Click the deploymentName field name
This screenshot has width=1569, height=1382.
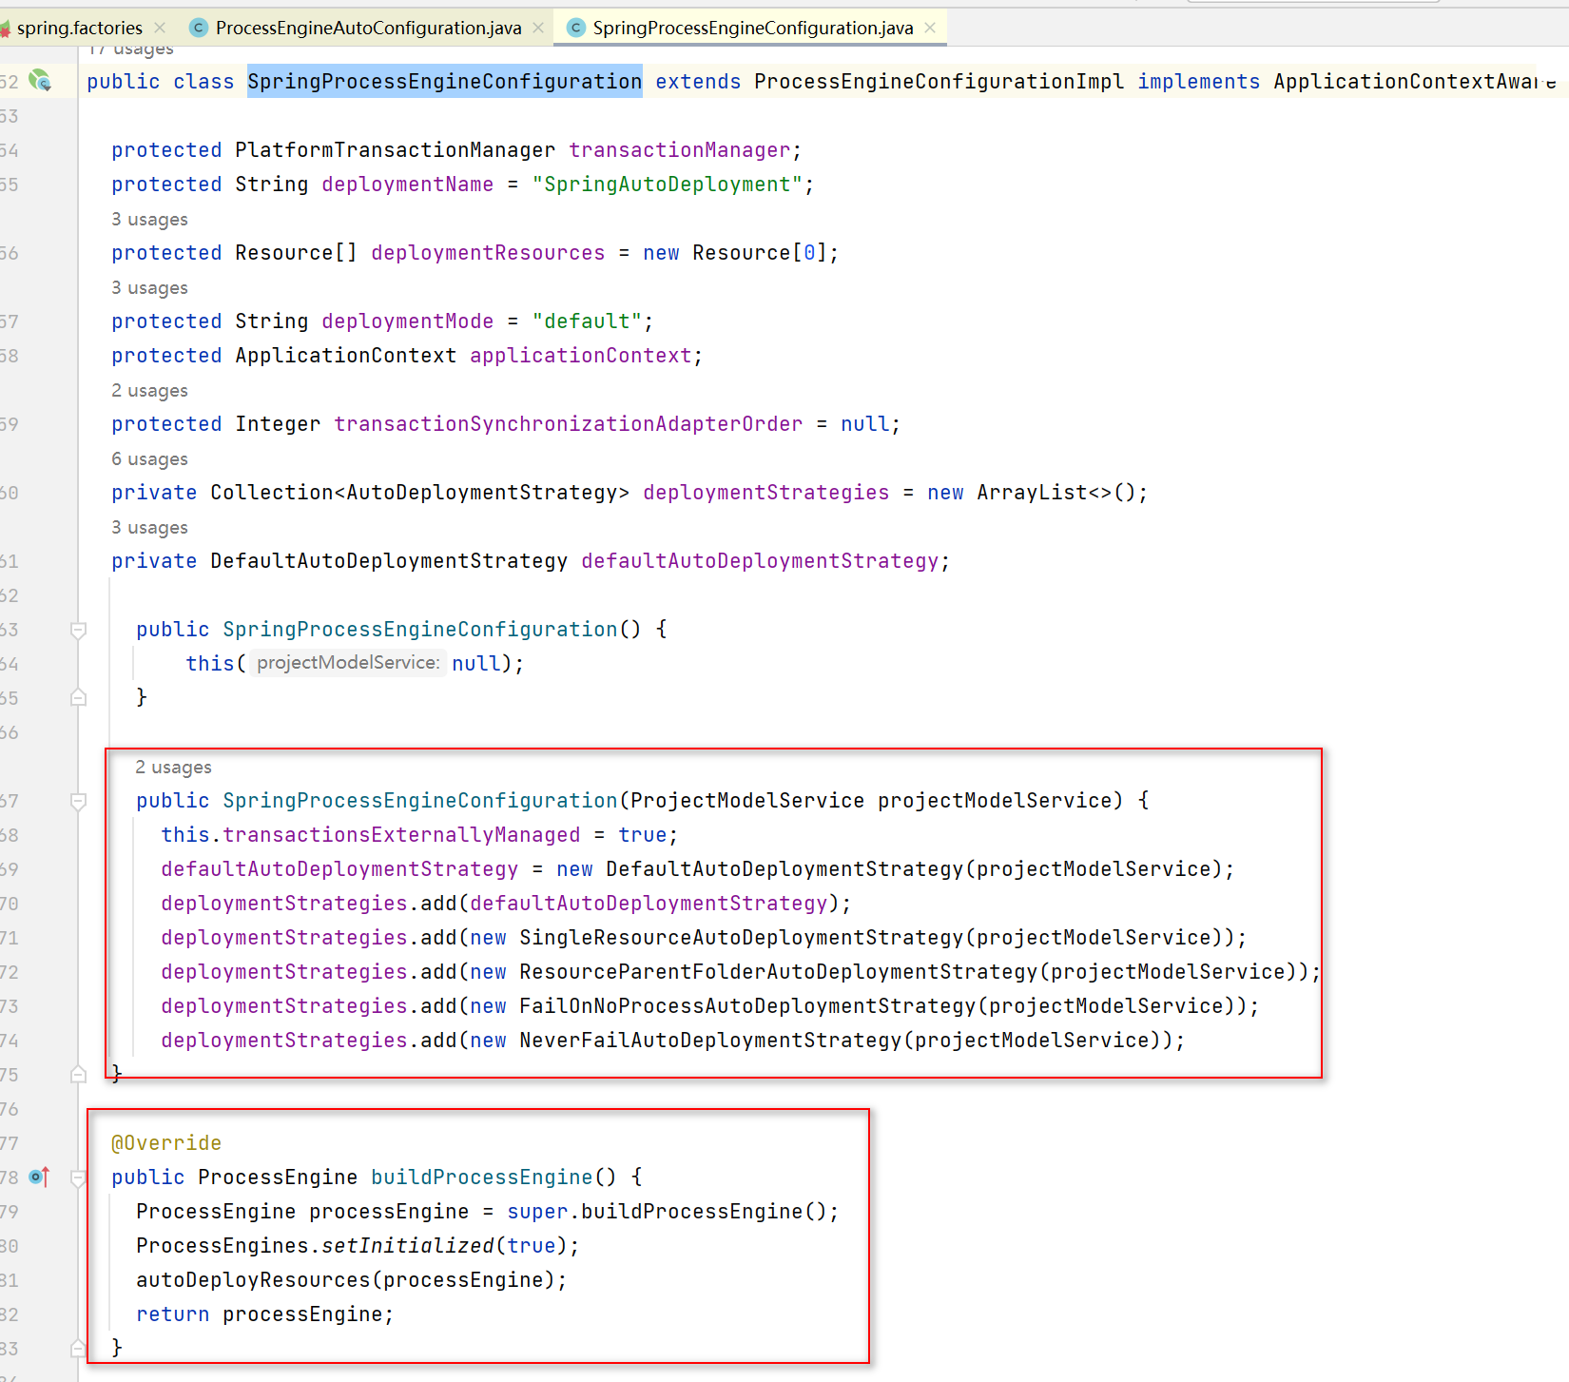(408, 185)
